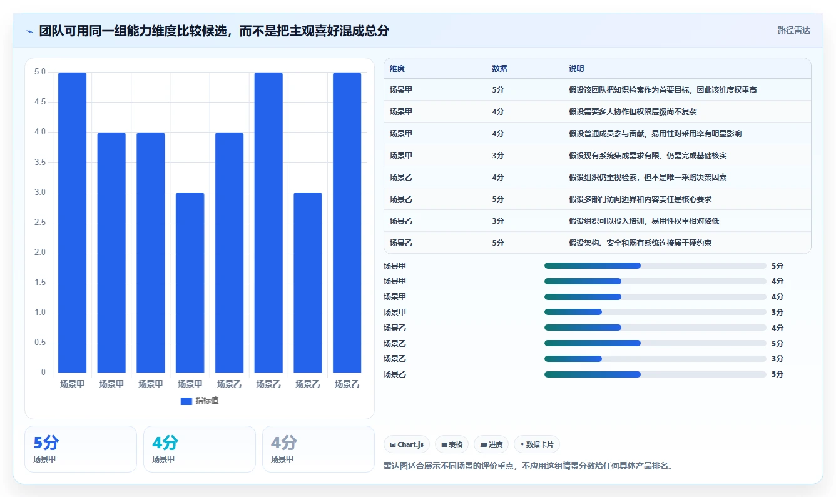Click the 场景乙 chart bar reaching 4.0
836x497 pixels.
tap(229, 253)
